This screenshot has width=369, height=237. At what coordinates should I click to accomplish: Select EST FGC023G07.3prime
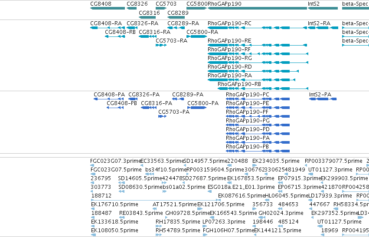click(x=92, y=165)
